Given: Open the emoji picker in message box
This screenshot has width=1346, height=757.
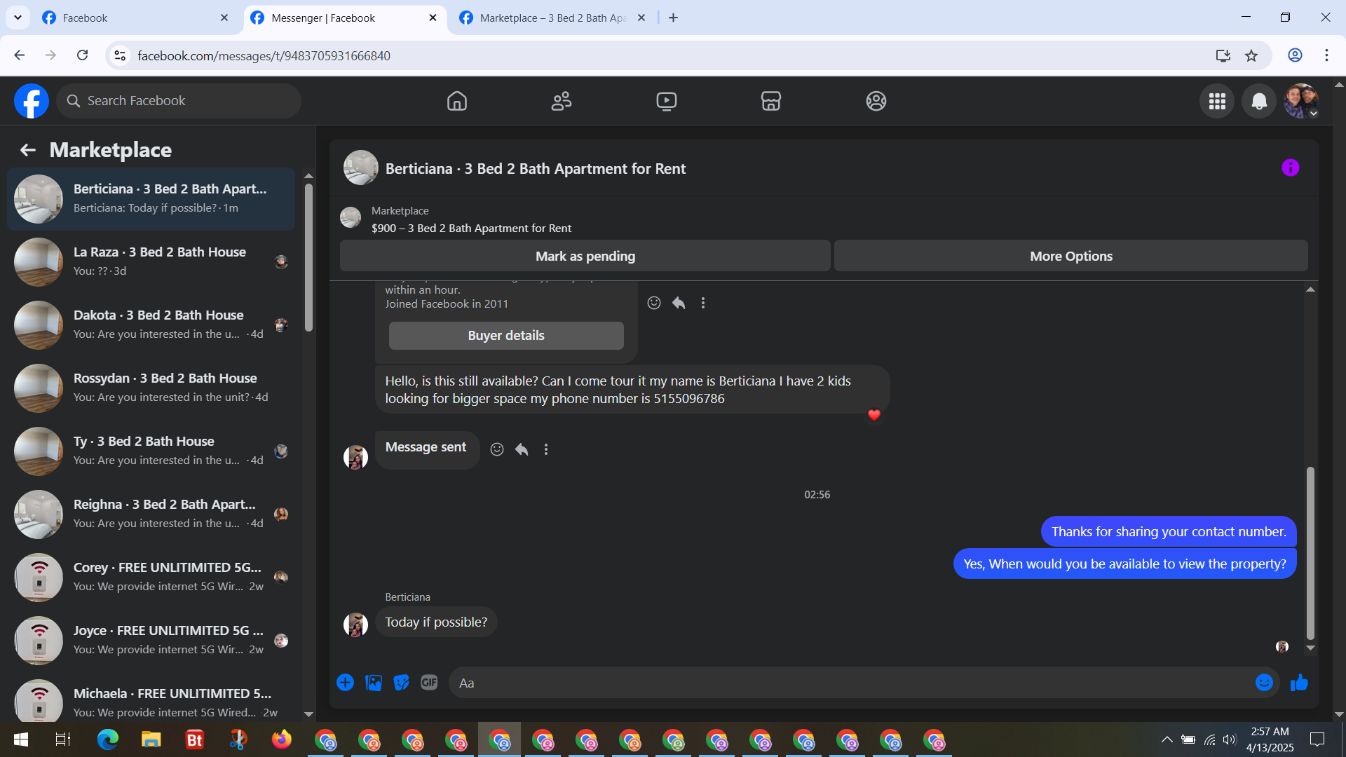Looking at the screenshot, I should coord(1264,683).
